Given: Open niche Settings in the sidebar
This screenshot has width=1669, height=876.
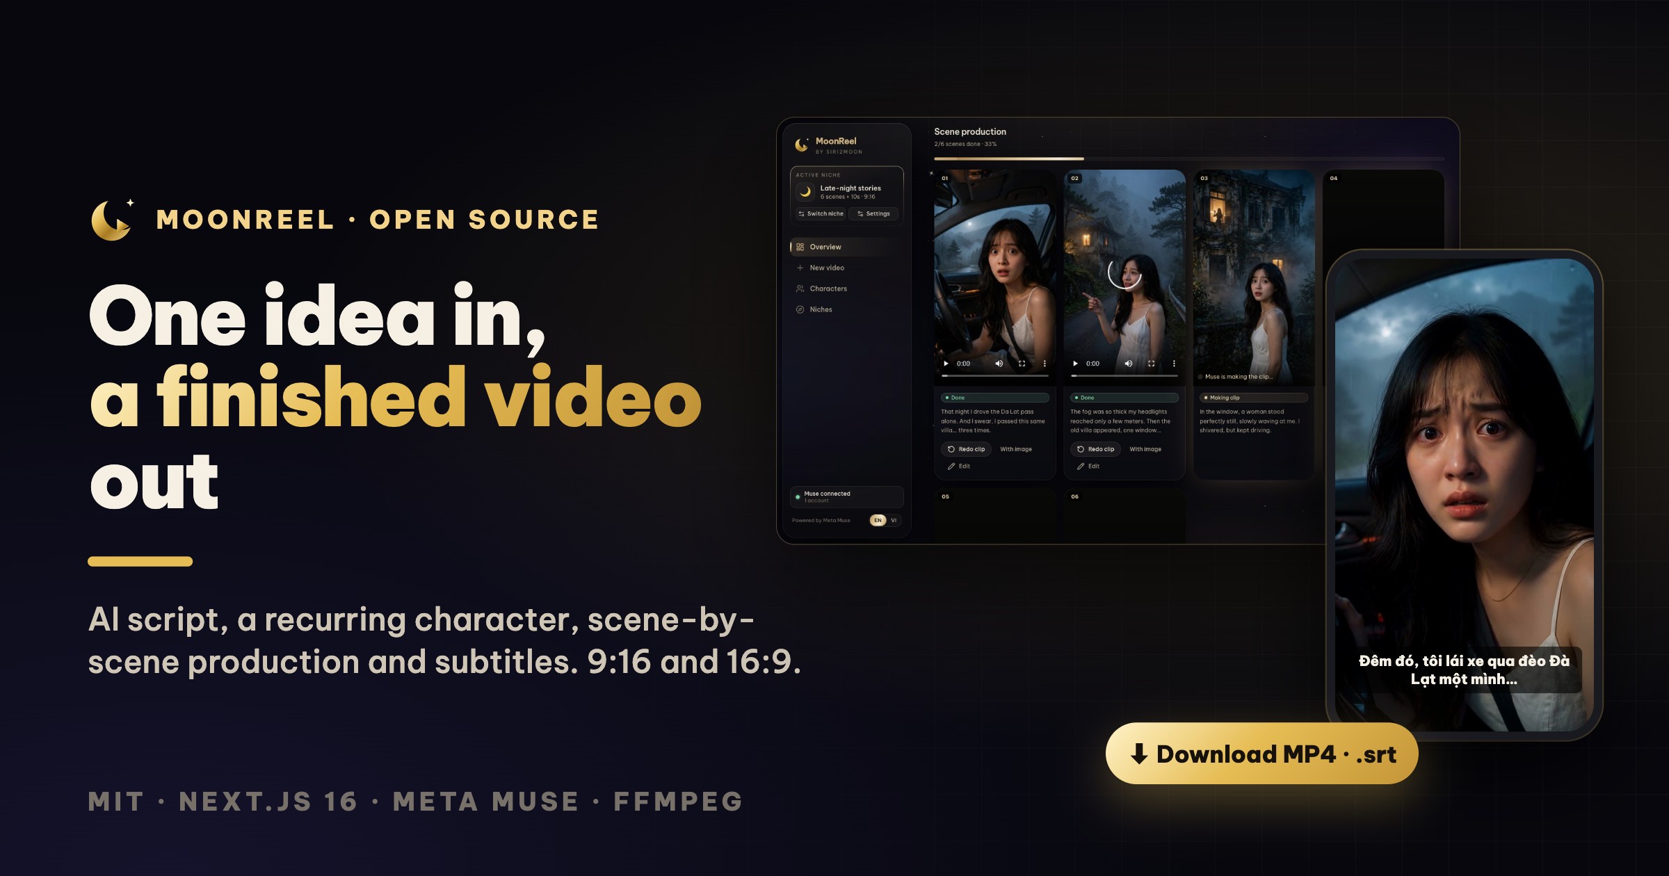Looking at the screenshot, I should click(x=873, y=213).
